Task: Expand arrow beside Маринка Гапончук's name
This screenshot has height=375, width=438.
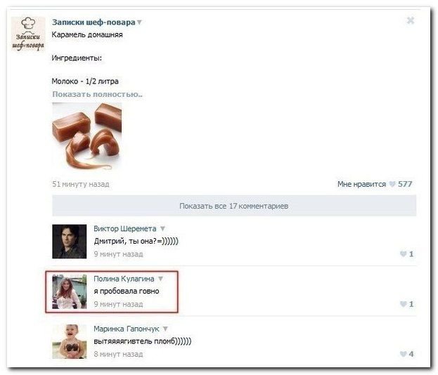Action: click(x=165, y=329)
